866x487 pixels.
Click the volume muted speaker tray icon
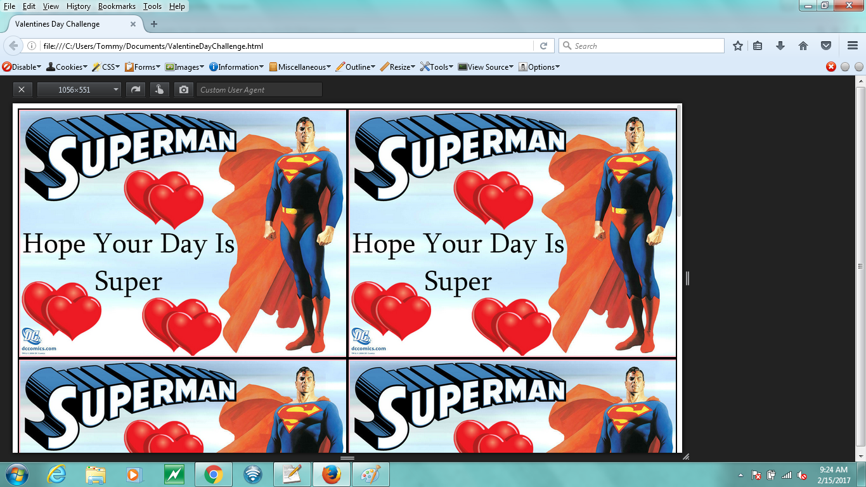tap(802, 475)
